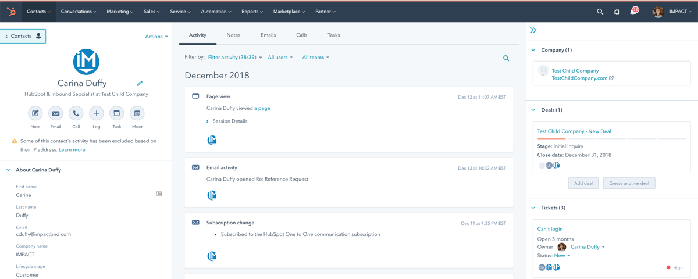This screenshot has width=698, height=279.
Task: Open the Actions dropdown
Action: pyautogui.click(x=156, y=37)
